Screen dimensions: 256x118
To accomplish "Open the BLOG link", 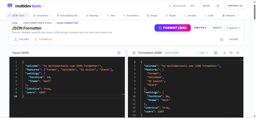I will [206, 6].
